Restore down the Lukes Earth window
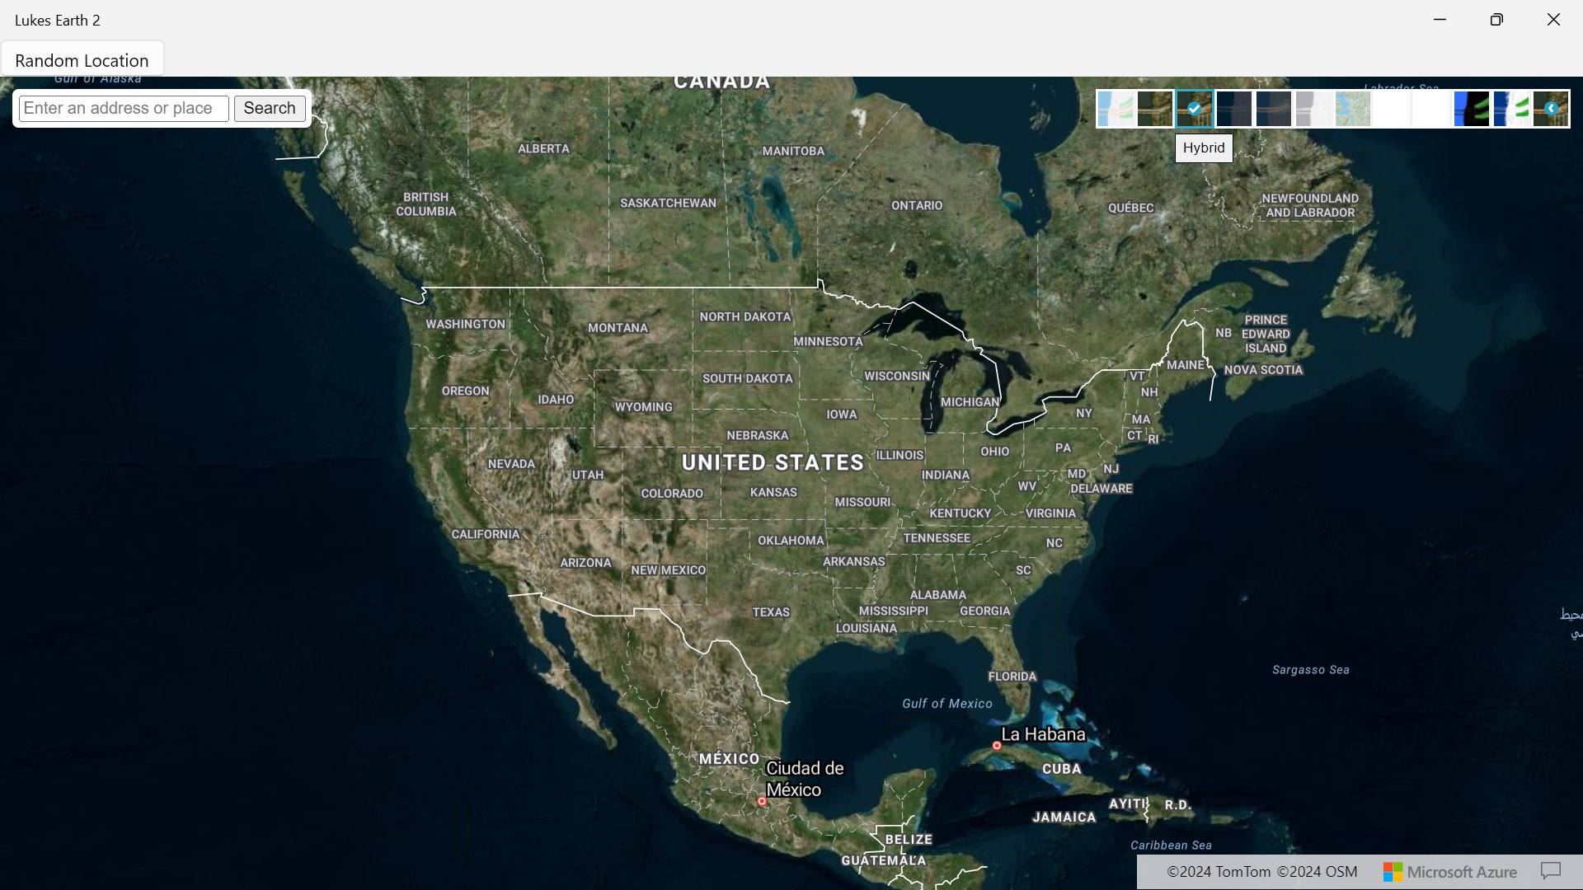Image resolution: width=1583 pixels, height=890 pixels. coord(1496,20)
